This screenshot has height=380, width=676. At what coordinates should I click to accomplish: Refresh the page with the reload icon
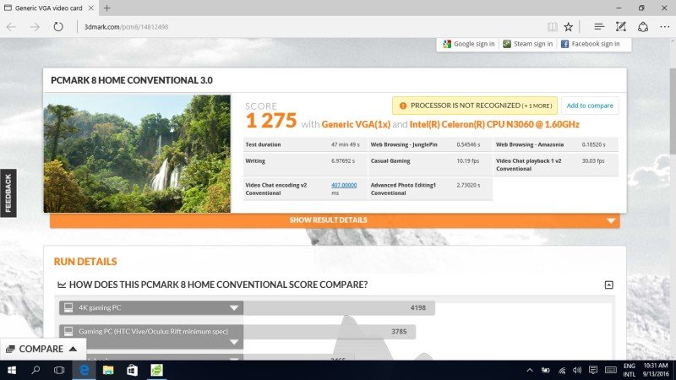[58, 26]
